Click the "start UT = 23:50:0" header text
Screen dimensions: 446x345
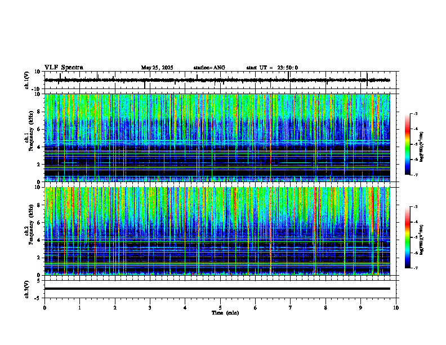272,68
